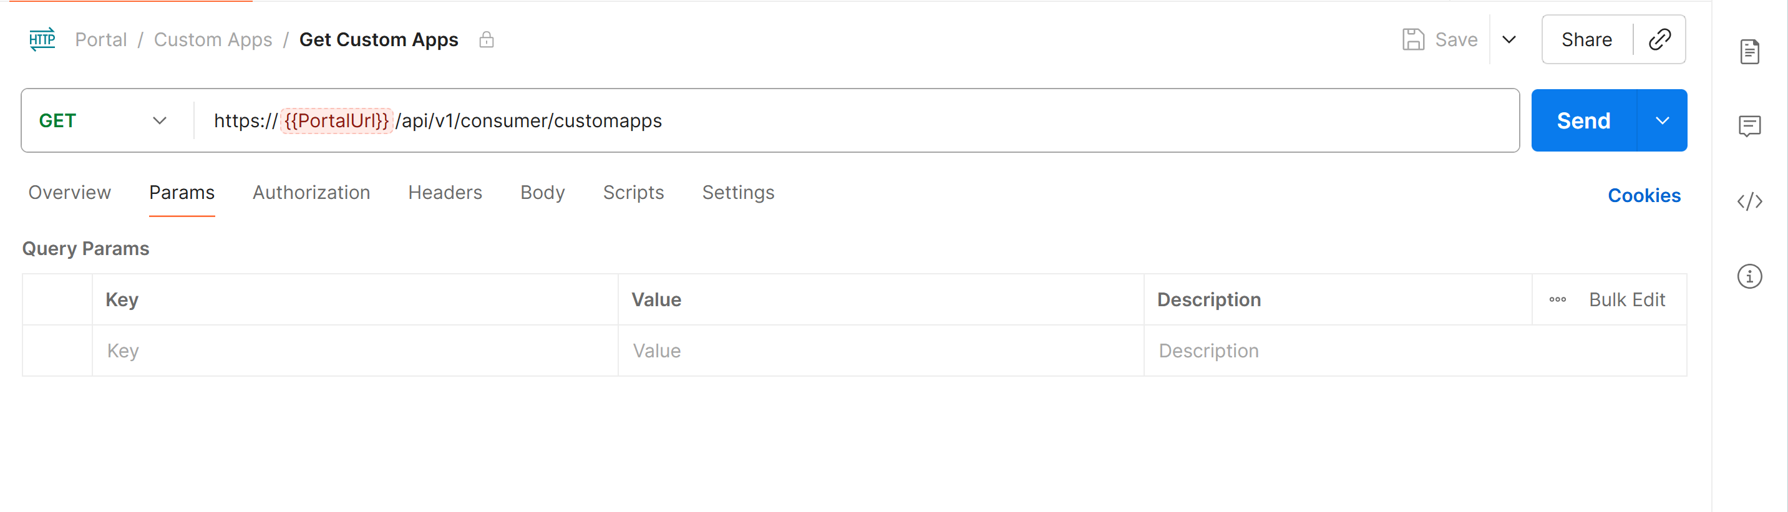Open the Save options chevron
Screen dimensions: 1788x512
click(x=1510, y=39)
